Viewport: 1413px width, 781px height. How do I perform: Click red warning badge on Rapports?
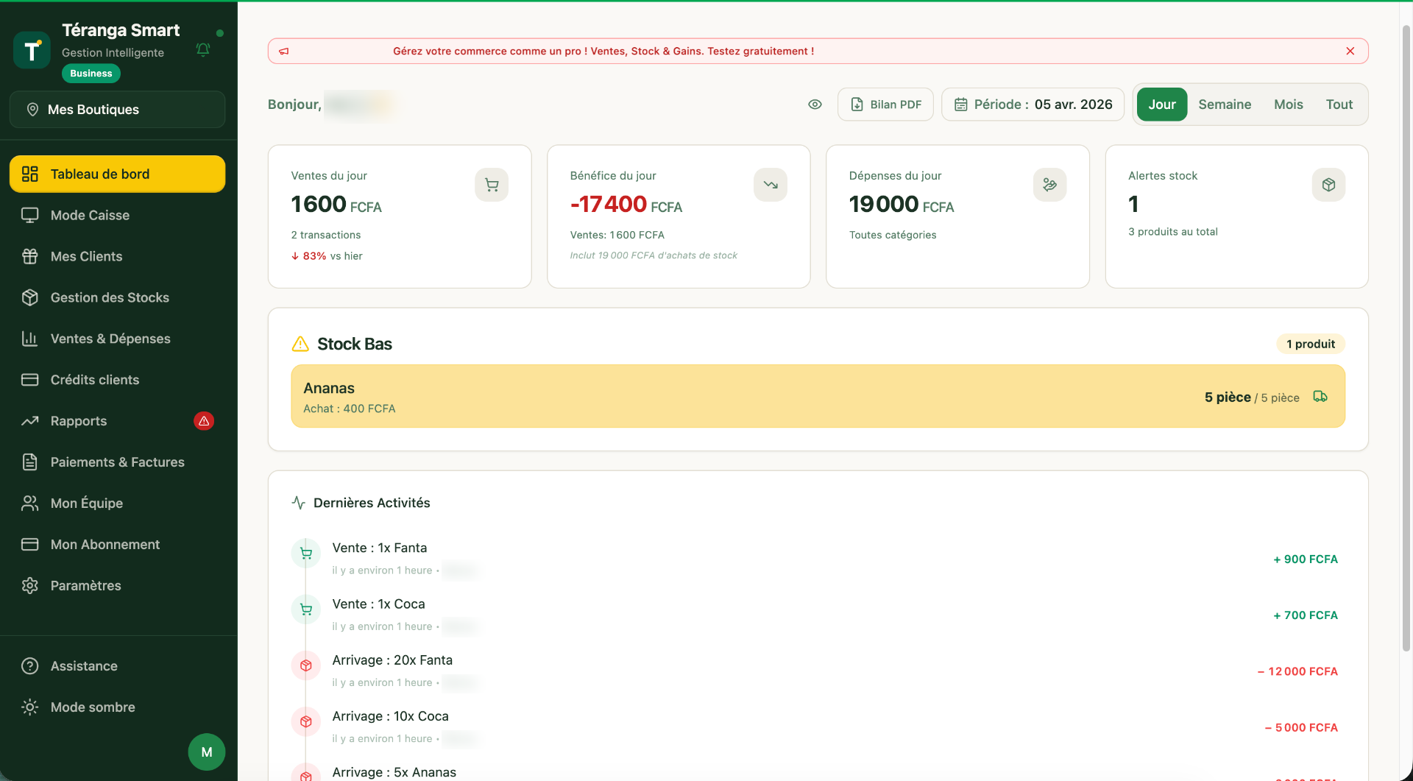[x=204, y=421]
